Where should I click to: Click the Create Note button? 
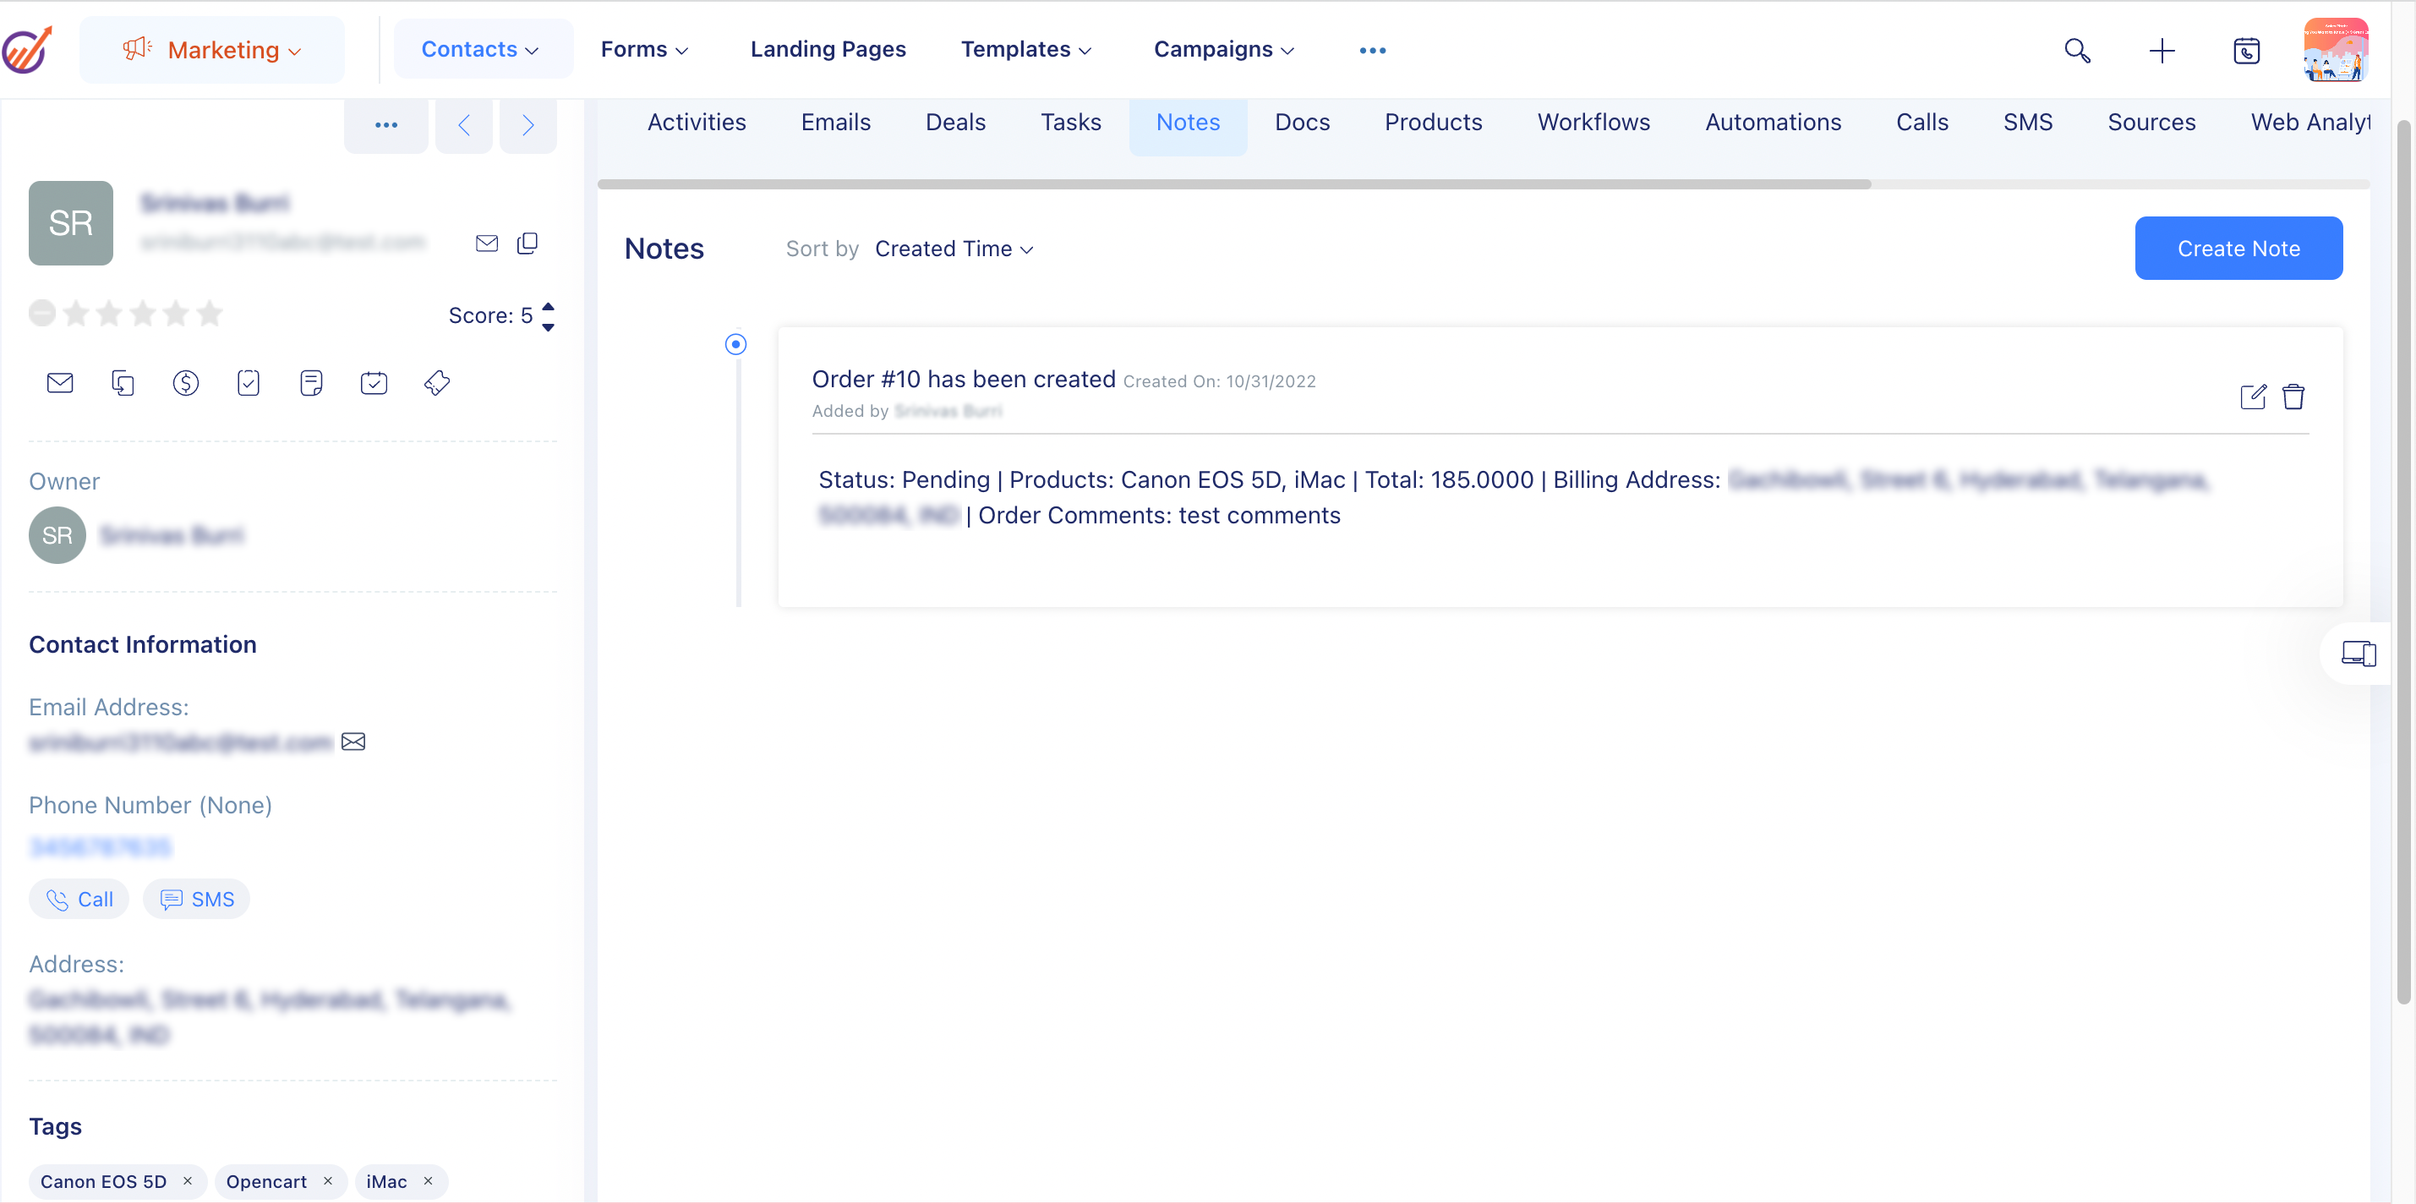tap(2238, 249)
